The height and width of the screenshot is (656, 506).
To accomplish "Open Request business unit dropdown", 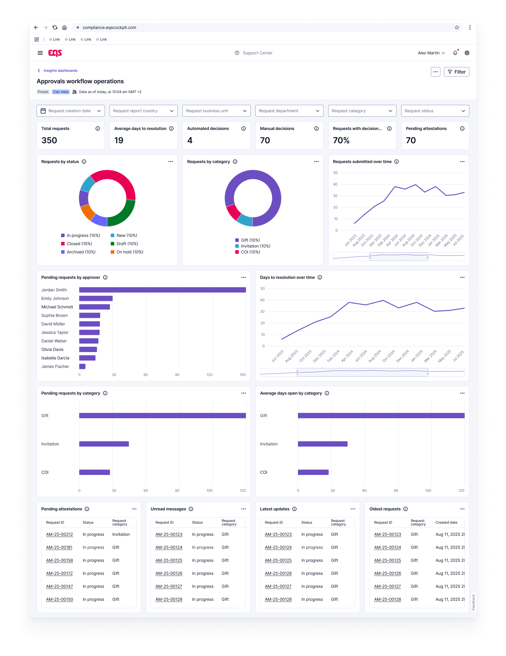I will pyautogui.click(x=216, y=111).
